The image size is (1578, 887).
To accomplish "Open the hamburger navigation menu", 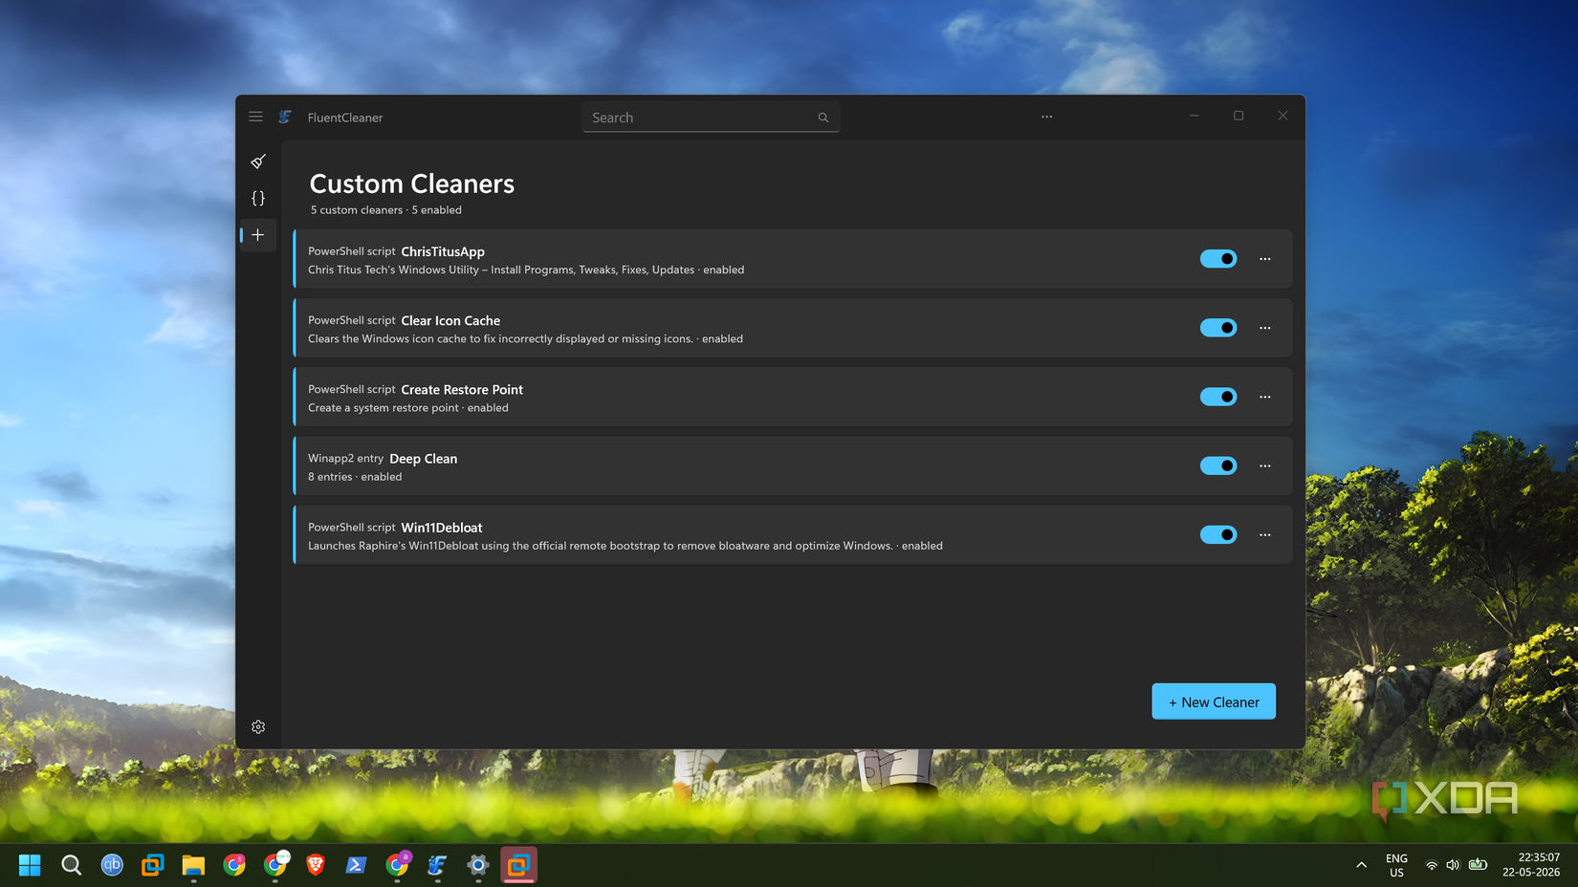I will pos(255,117).
